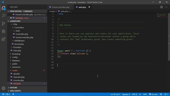
Task: Click the Go Live server button
Action: (153, 94)
